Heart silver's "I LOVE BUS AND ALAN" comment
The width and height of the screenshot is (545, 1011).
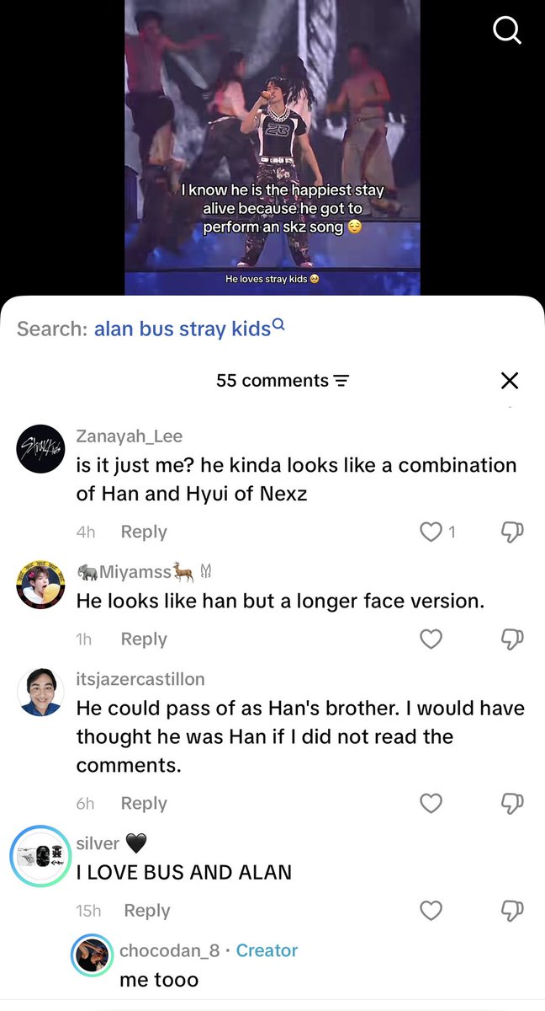coord(431,911)
